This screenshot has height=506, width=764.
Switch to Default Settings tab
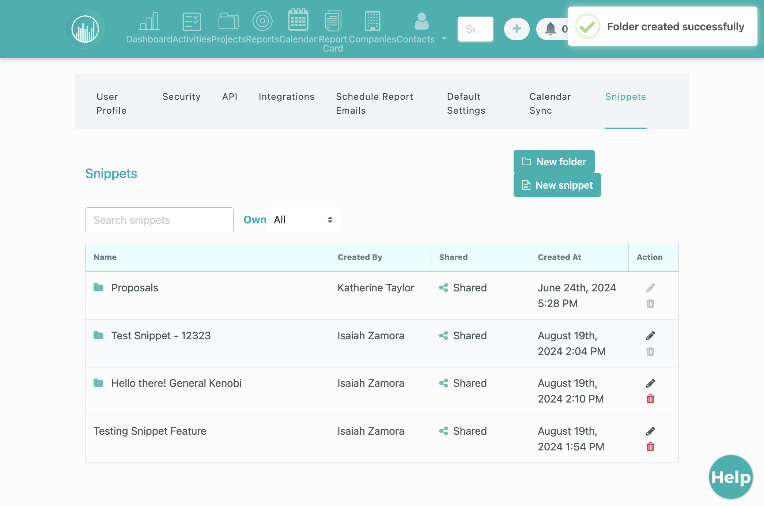tap(466, 103)
